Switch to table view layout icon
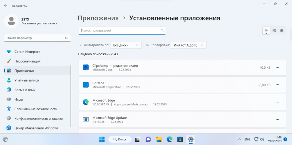 click(282, 31)
